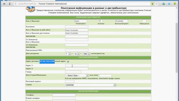This screenshot has height=101, width=179.
Task: Edit the last name field containing Svyatoslav
Action: pyautogui.click(x=121, y=21)
